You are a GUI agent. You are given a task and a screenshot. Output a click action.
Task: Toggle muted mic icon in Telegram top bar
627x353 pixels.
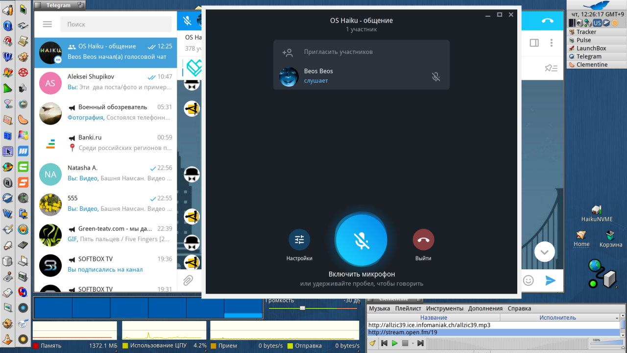tap(187, 21)
